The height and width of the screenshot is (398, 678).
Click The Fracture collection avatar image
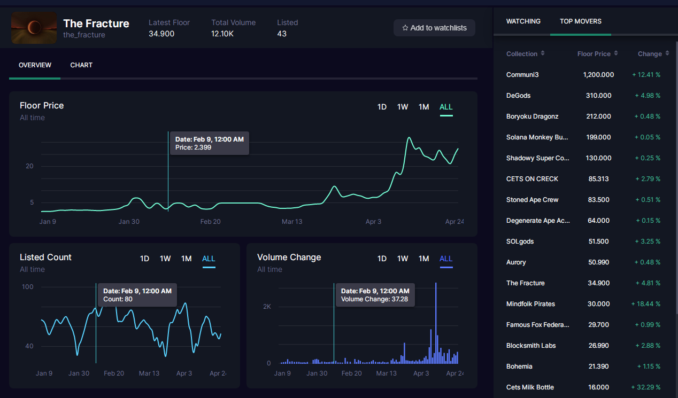[x=34, y=28]
